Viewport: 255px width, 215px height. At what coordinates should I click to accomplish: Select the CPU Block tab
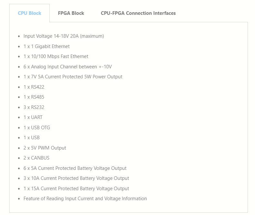(x=30, y=13)
